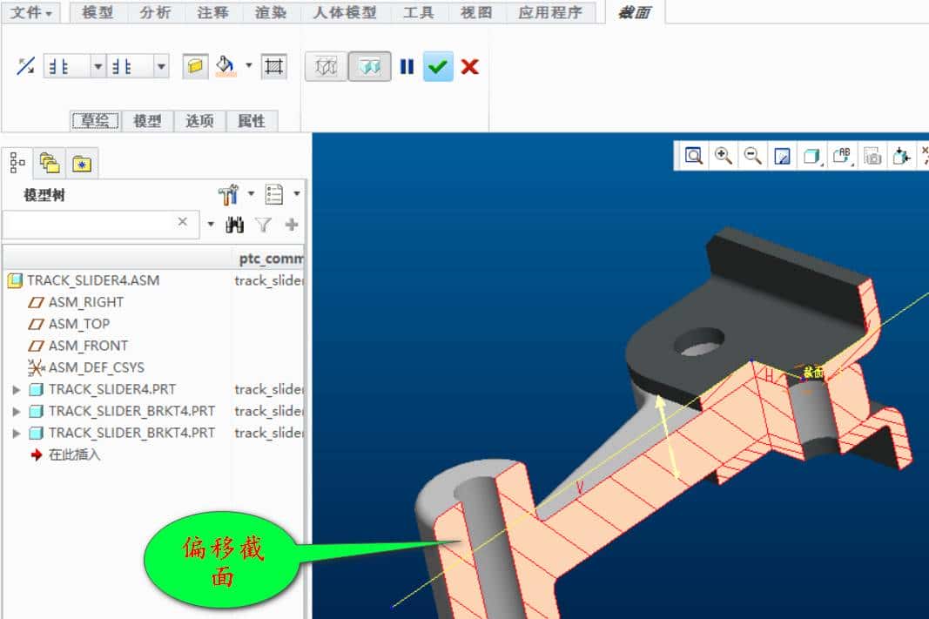The height and width of the screenshot is (619, 929).
Task: Click the 属性 panel button
Action: 251,121
